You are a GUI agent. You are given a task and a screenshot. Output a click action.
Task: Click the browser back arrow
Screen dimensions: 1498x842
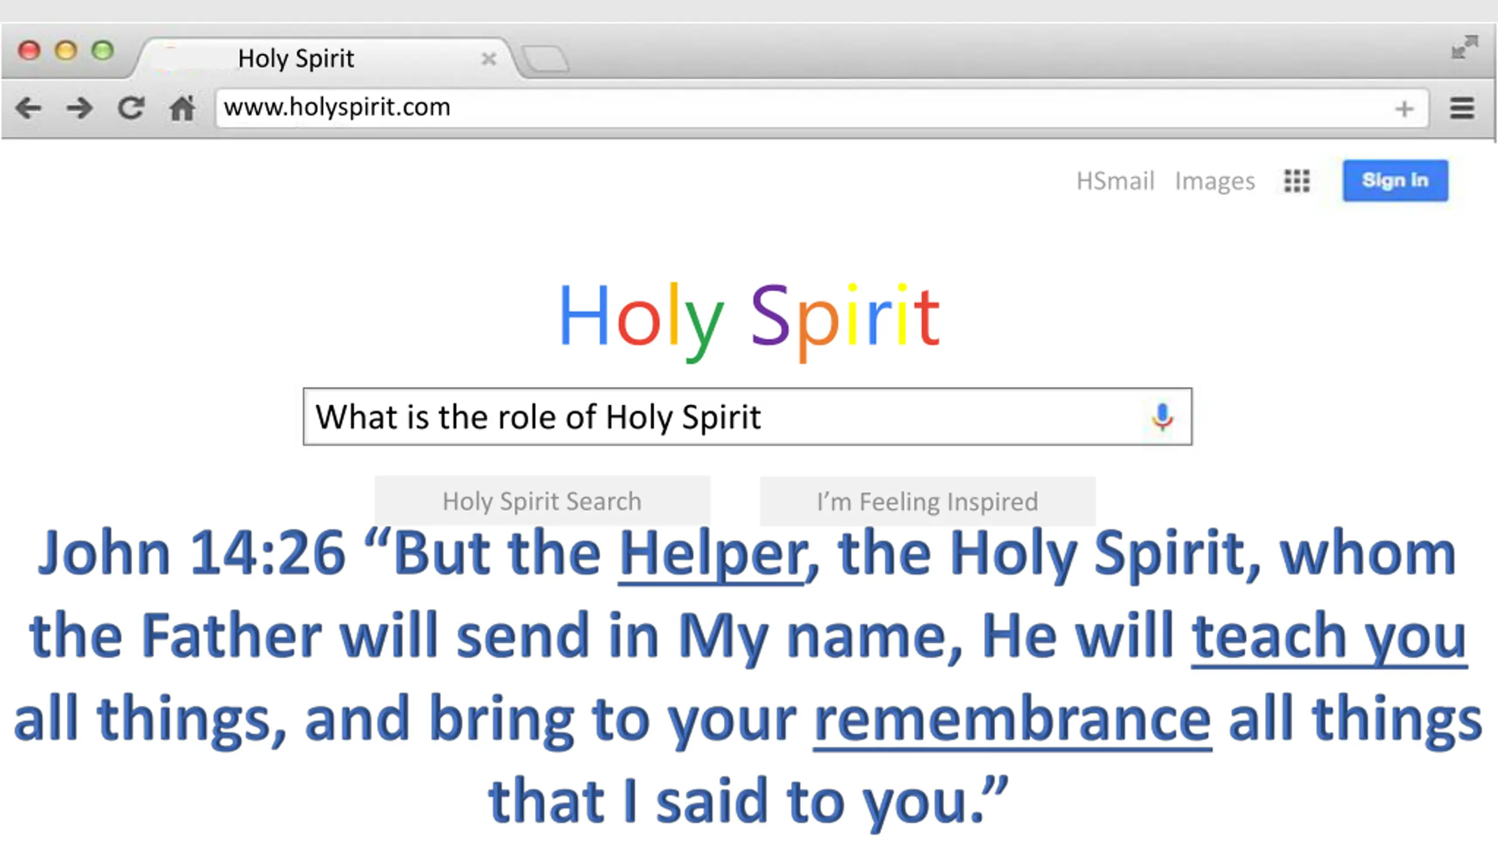pyautogui.click(x=29, y=108)
